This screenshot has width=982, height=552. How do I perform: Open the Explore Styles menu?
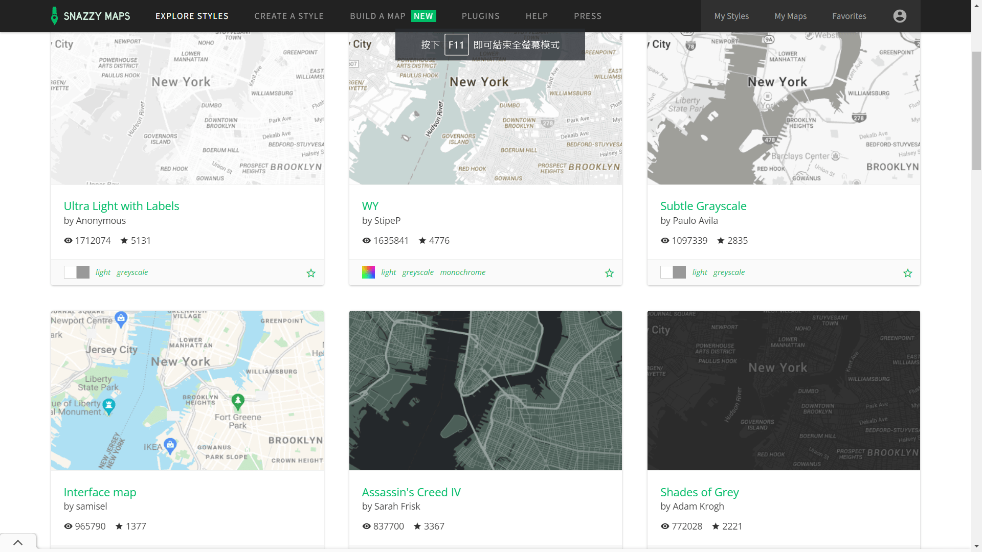[x=192, y=16]
